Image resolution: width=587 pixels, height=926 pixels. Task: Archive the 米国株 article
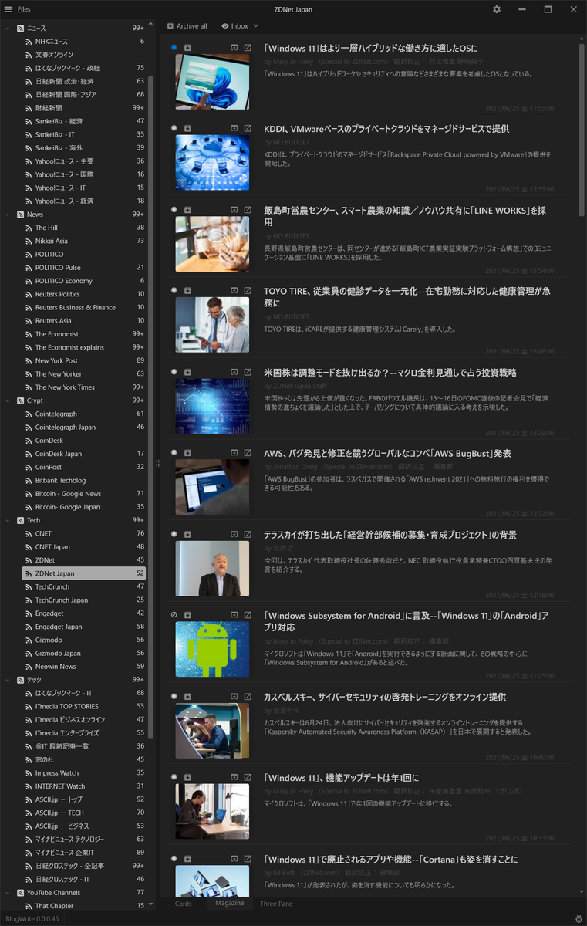click(x=187, y=371)
